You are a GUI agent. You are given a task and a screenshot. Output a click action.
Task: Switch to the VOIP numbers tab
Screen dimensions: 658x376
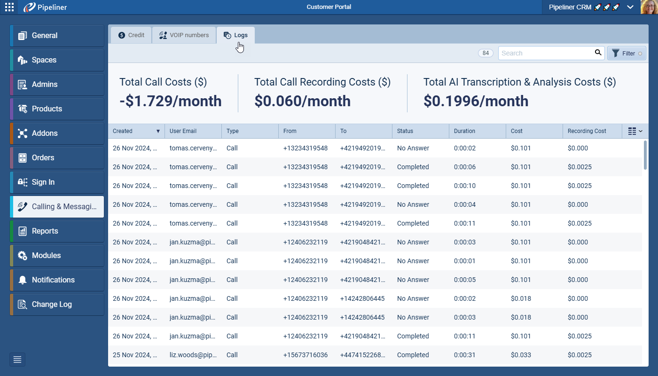click(184, 35)
